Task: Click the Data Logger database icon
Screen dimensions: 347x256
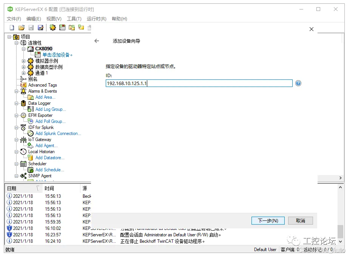Action: pos(23,103)
